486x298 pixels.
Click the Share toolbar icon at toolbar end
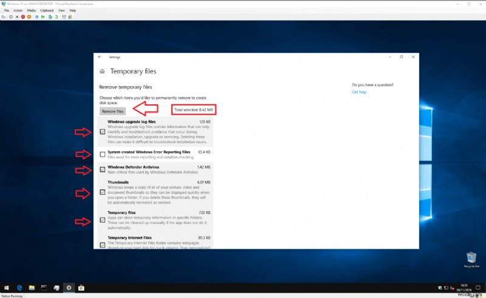70,17
